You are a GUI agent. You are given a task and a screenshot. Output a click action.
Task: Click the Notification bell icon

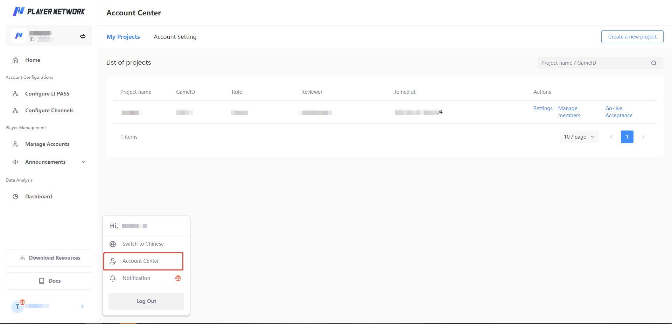tap(113, 279)
